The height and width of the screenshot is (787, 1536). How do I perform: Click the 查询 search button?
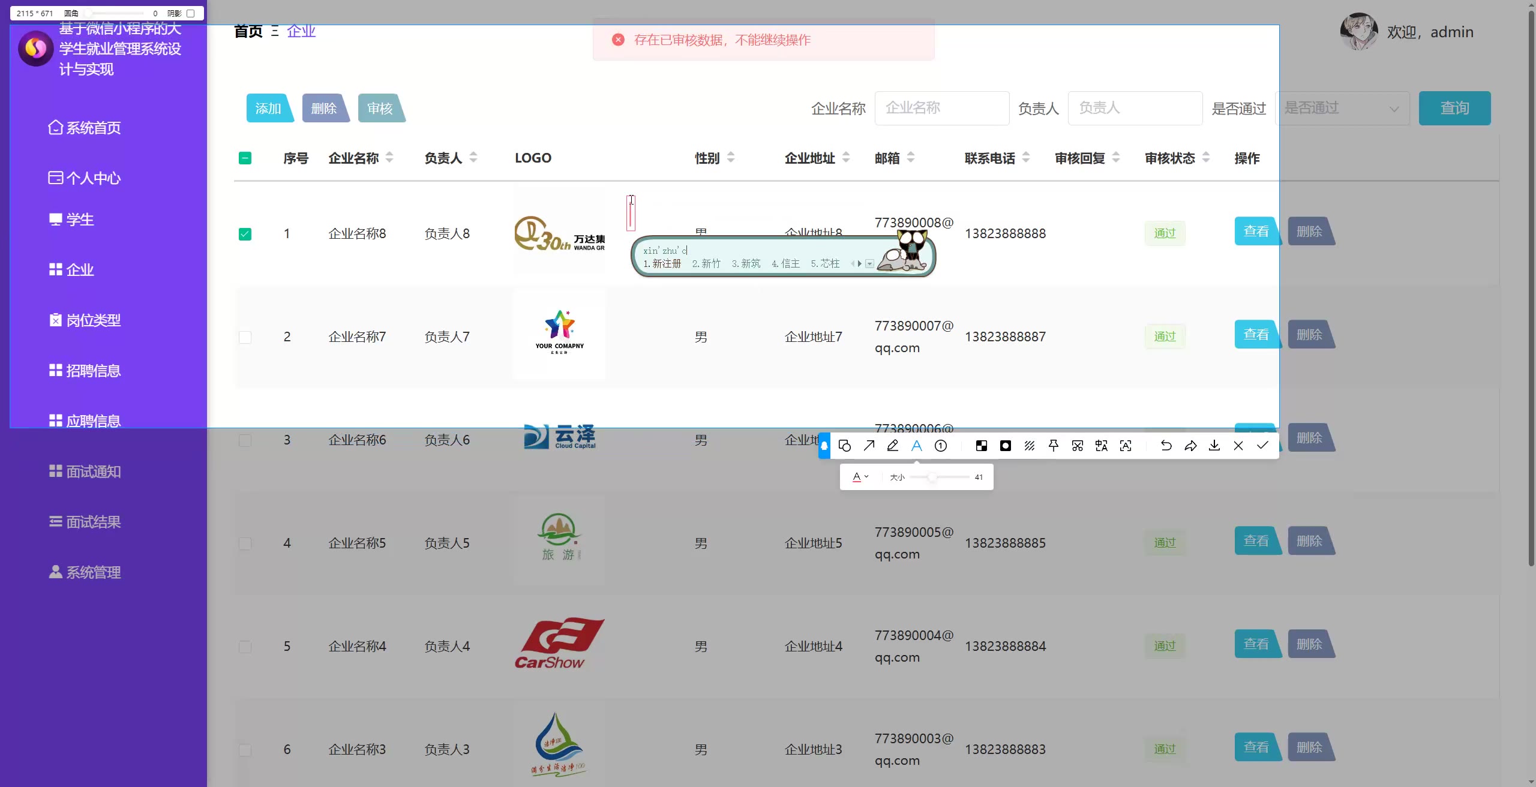click(1454, 109)
